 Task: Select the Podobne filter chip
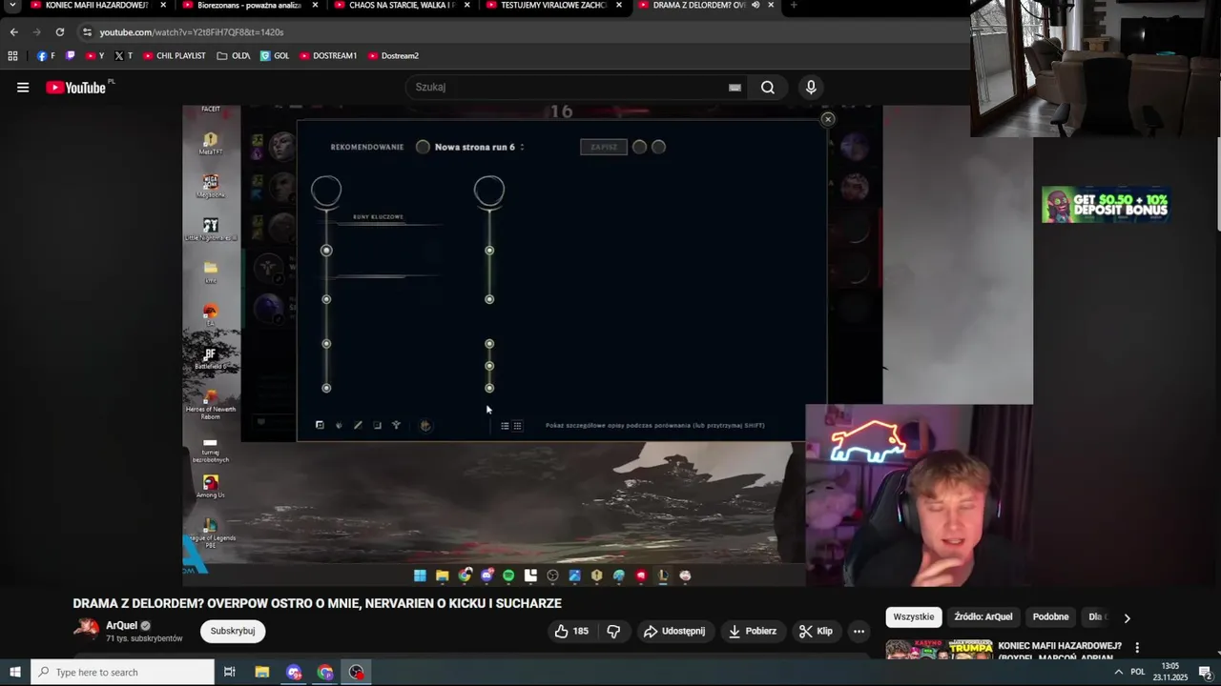point(1050,616)
